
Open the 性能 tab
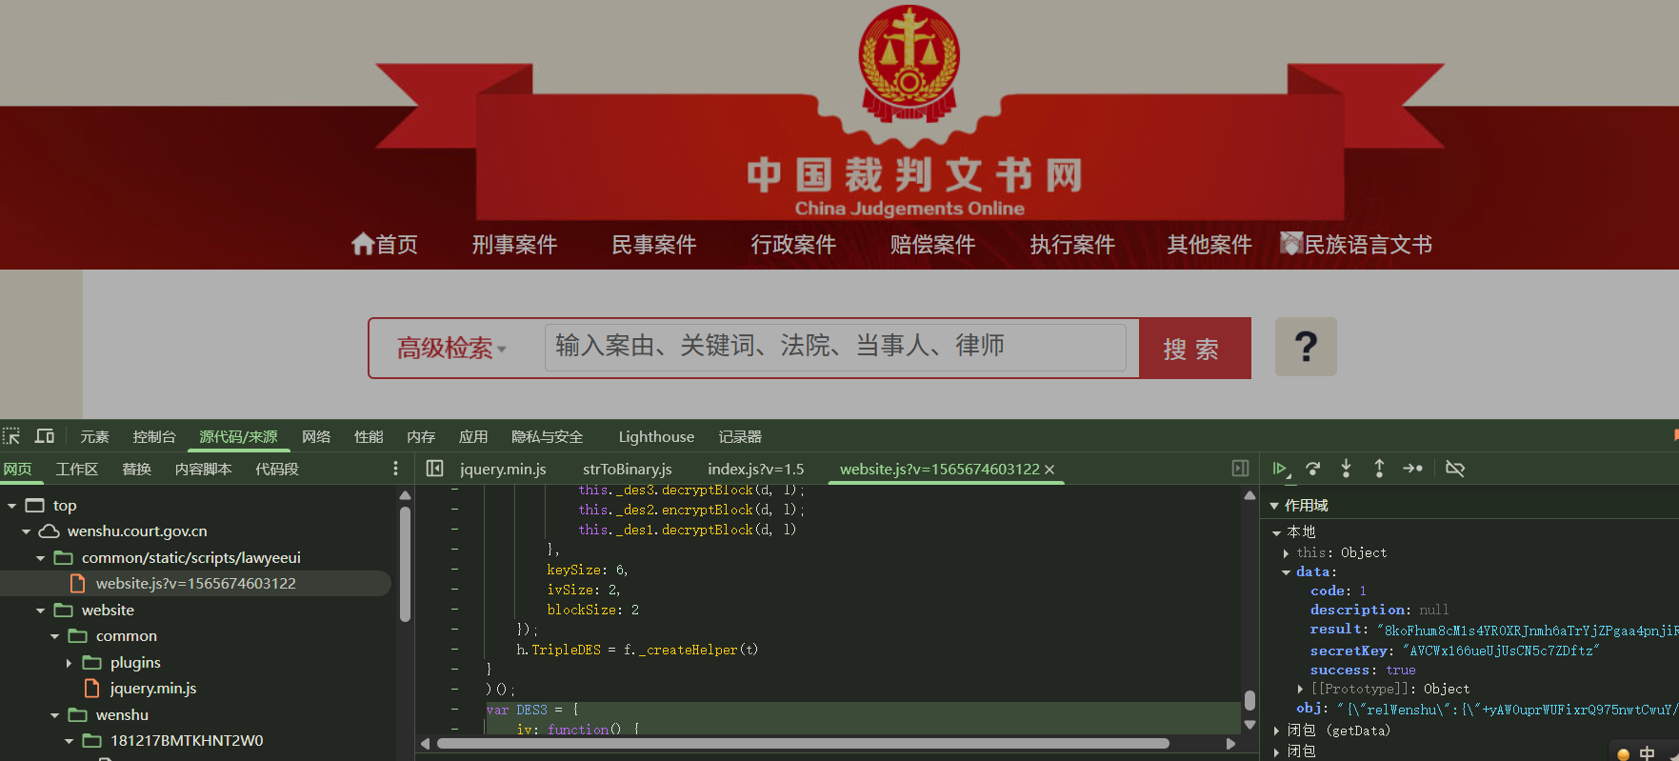click(369, 436)
